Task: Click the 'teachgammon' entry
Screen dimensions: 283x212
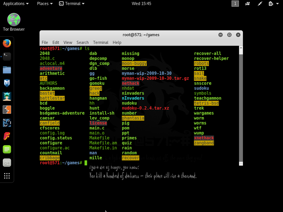Action: click(208, 98)
